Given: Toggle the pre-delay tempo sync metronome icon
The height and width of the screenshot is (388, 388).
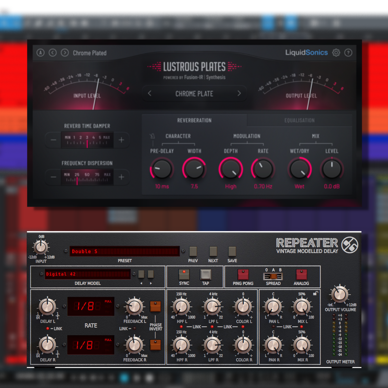Looking at the screenshot, I should 153,136.
